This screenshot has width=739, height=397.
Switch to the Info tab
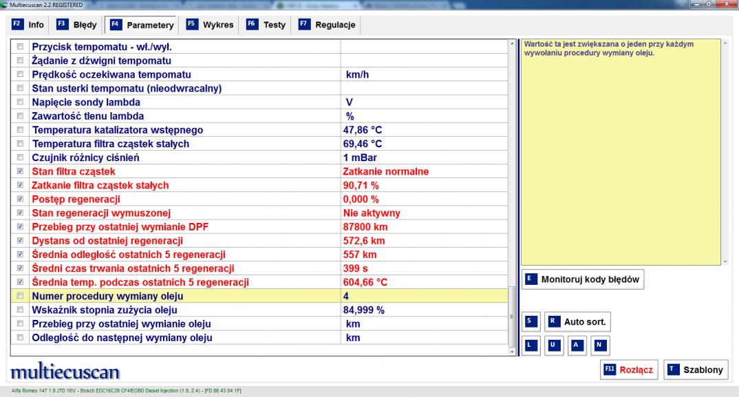(x=28, y=25)
